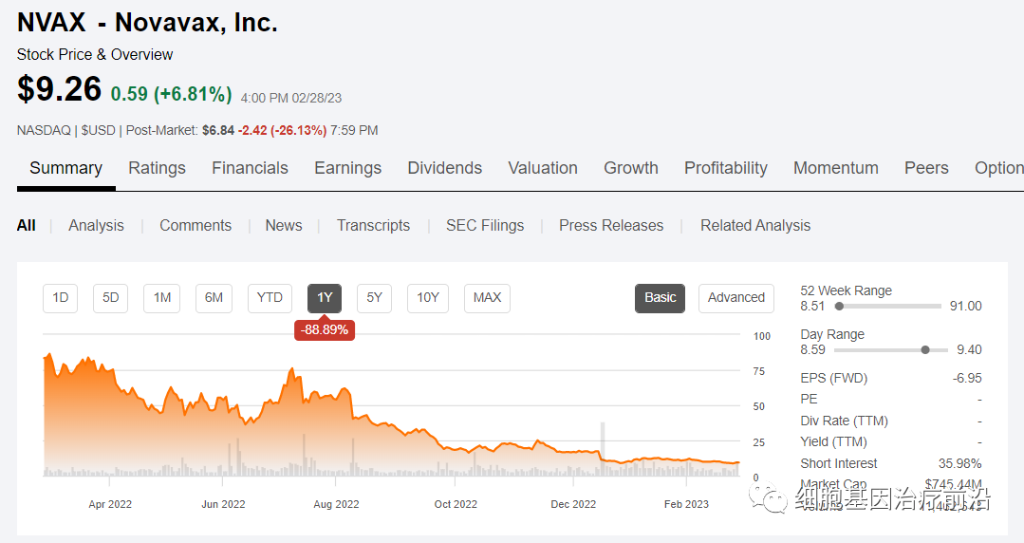Filter feed by Analysis
Screen dimensions: 1024x543
96,225
